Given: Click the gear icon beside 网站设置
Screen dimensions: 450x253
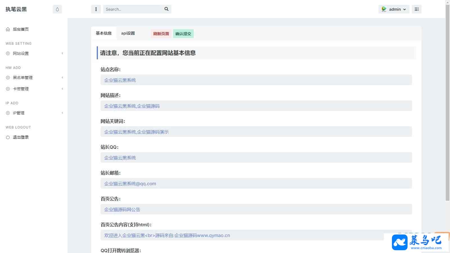Looking at the screenshot, I should click(8, 53).
